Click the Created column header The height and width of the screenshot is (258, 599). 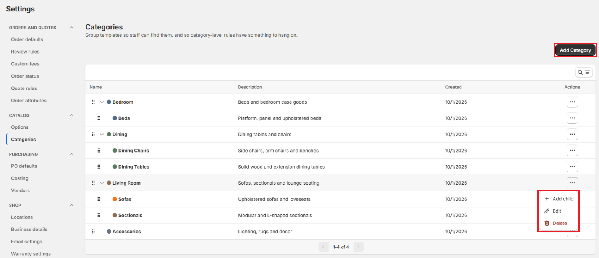[453, 87]
